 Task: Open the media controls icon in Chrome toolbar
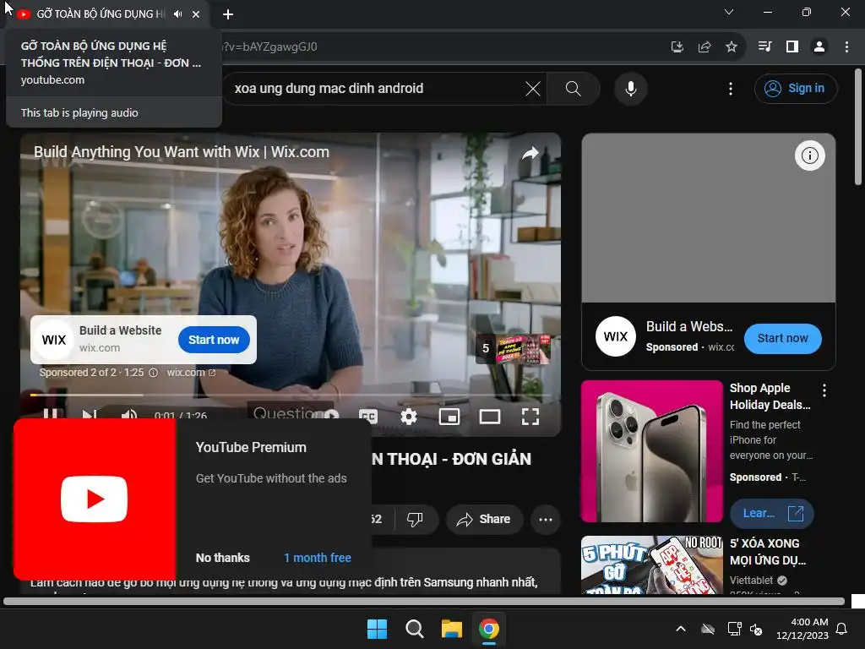pyautogui.click(x=764, y=47)
